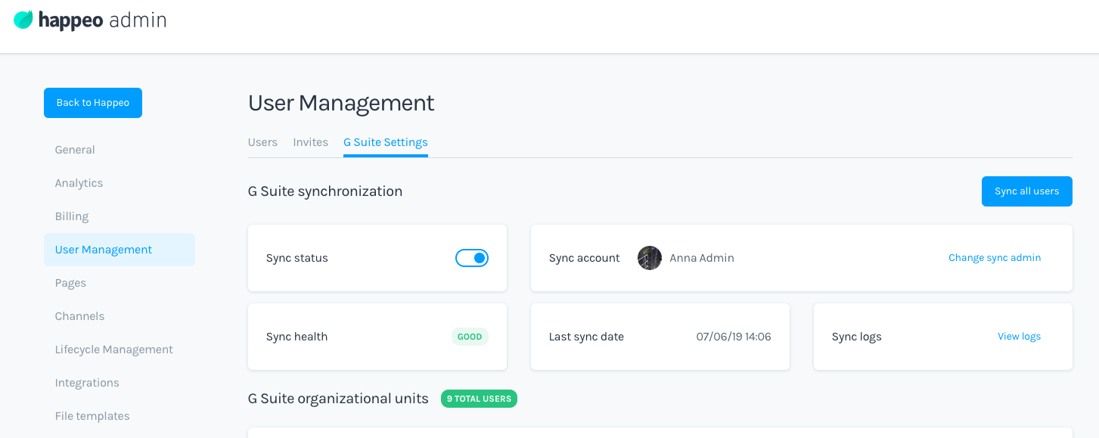This screenshot has height=438, width=1099.
Task: Open the Change sync admin link
Action: (995, 258)
